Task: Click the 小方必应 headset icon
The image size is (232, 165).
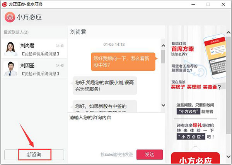Action: (x=10, y=17)
